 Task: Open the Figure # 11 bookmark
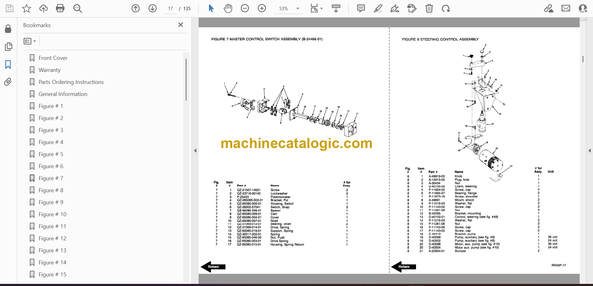coord(52,226)
